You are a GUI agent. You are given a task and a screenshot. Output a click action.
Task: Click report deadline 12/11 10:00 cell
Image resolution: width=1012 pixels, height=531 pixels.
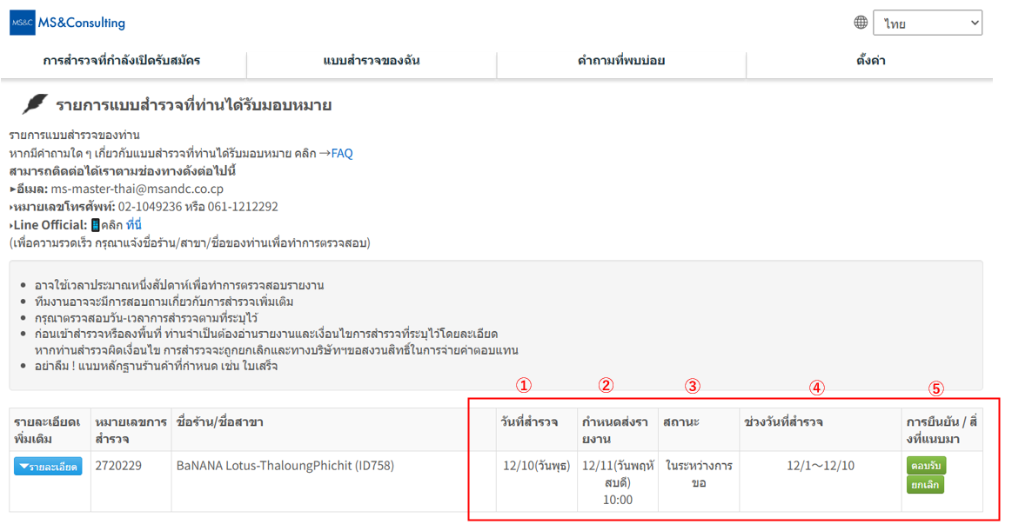618,482
